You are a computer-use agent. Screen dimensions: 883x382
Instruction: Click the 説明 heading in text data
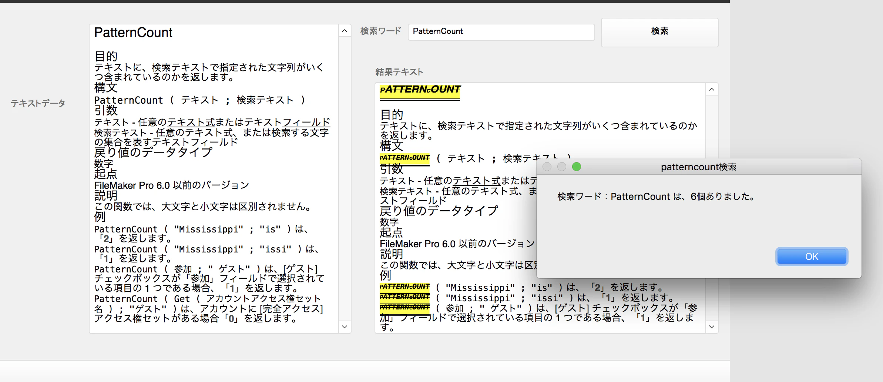(106, 195)
